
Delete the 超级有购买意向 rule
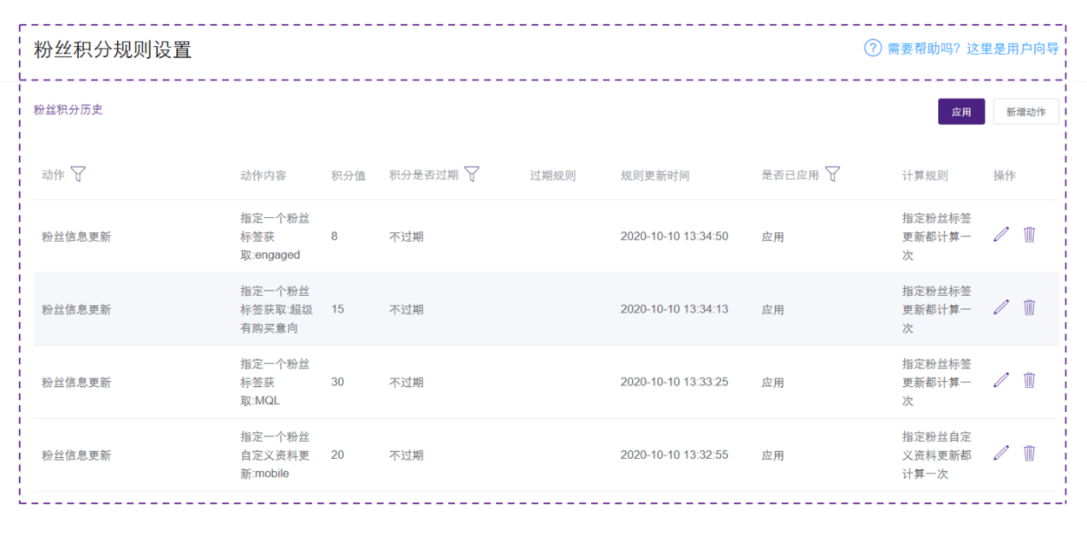[1029, 306]
